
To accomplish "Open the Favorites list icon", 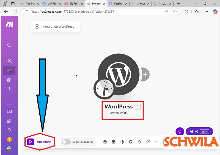I will (x=197, y=12).
